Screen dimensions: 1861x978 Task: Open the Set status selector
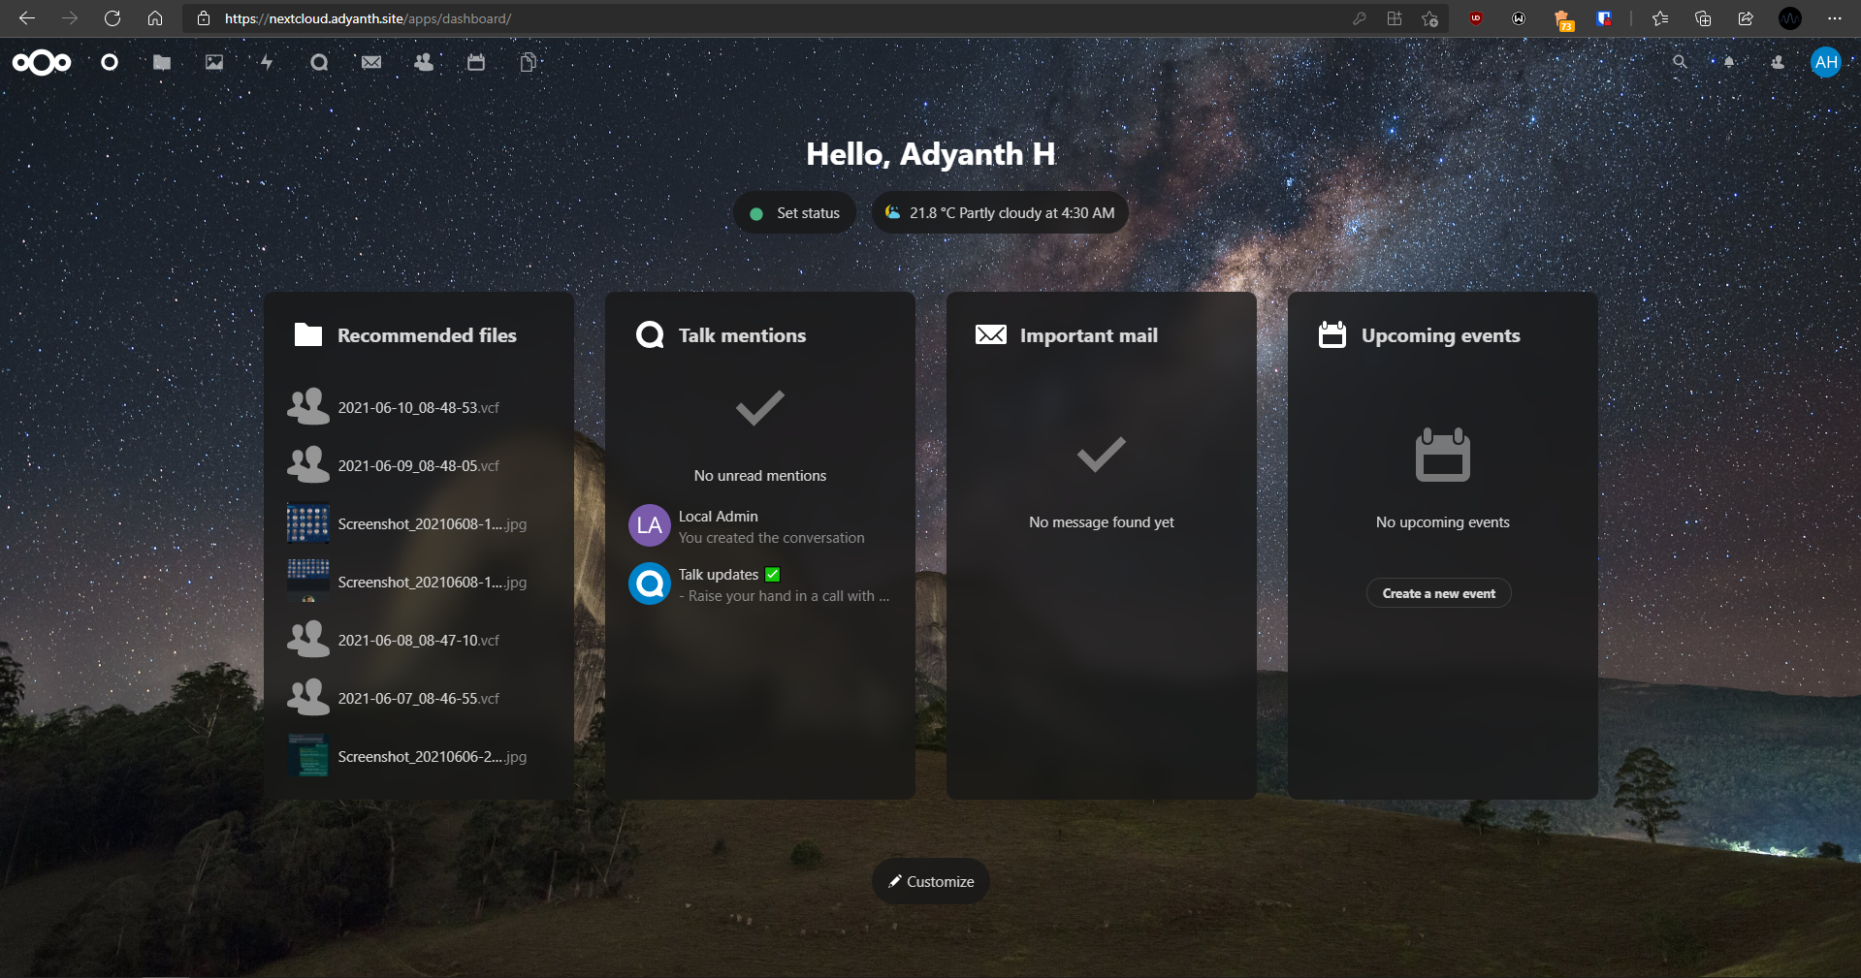coord(795,213)
